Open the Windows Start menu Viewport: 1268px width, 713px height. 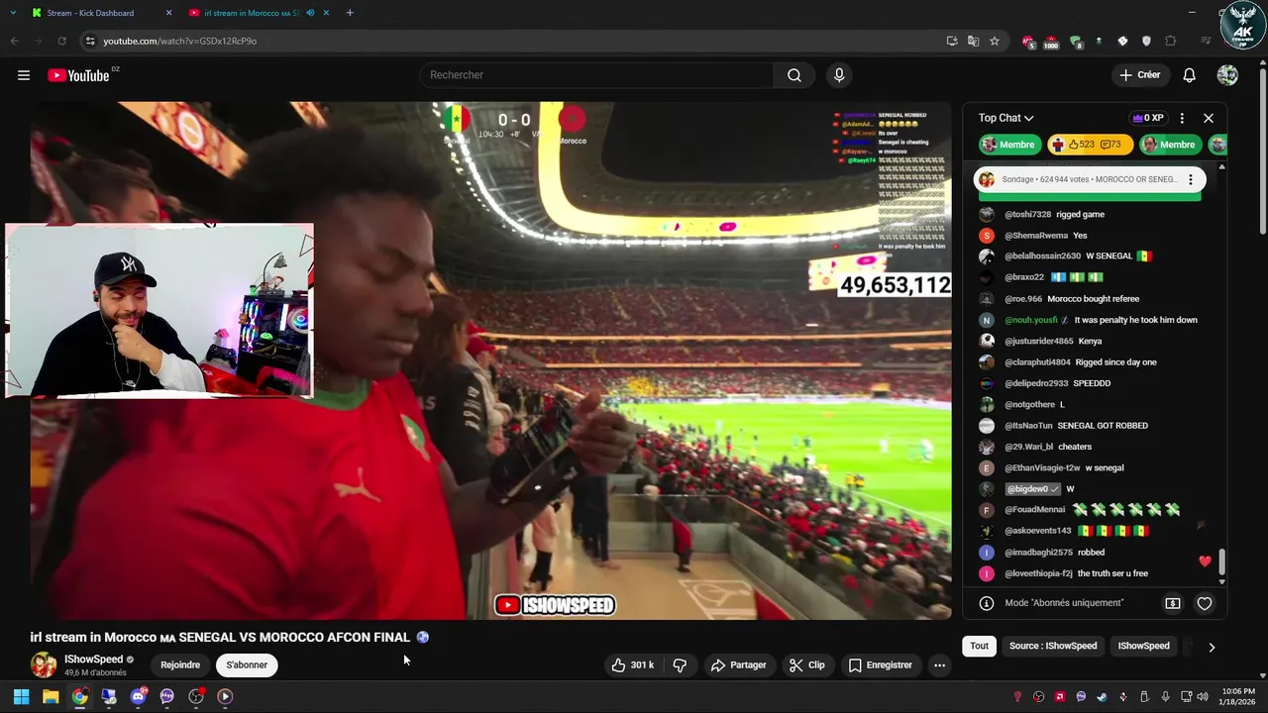click(21, 696)
